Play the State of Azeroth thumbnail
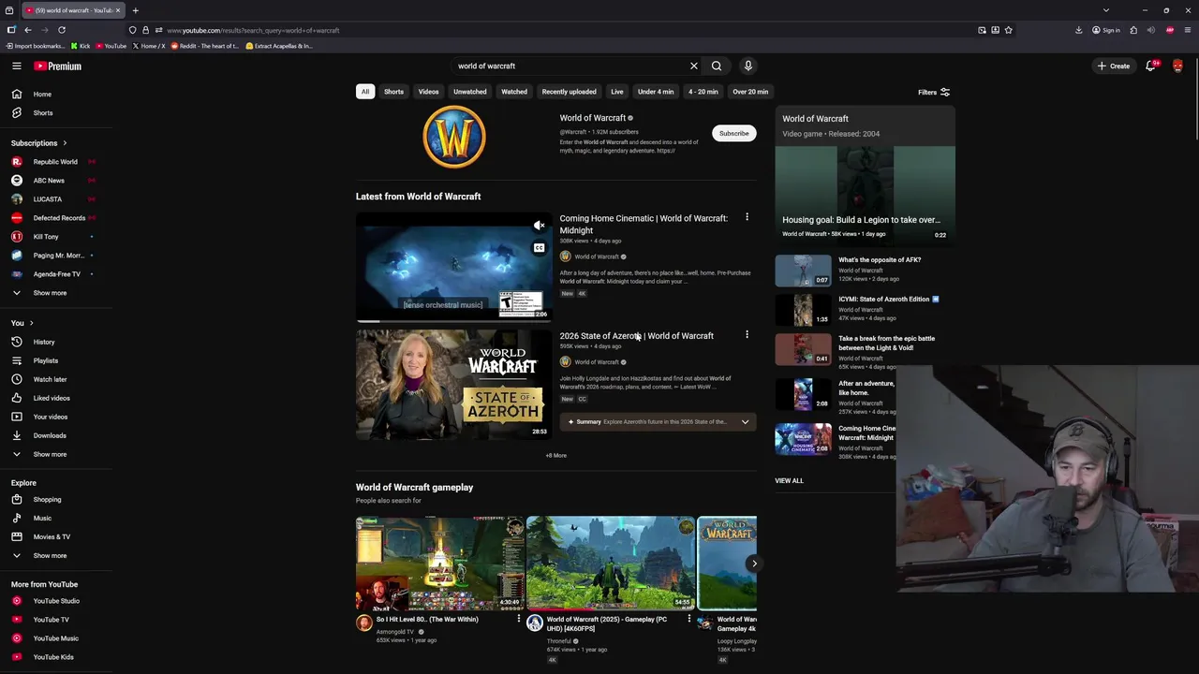 (x=453, y=384)
